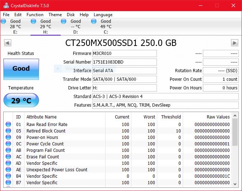Select the Power Cycle Count row text

coord(45,144)
